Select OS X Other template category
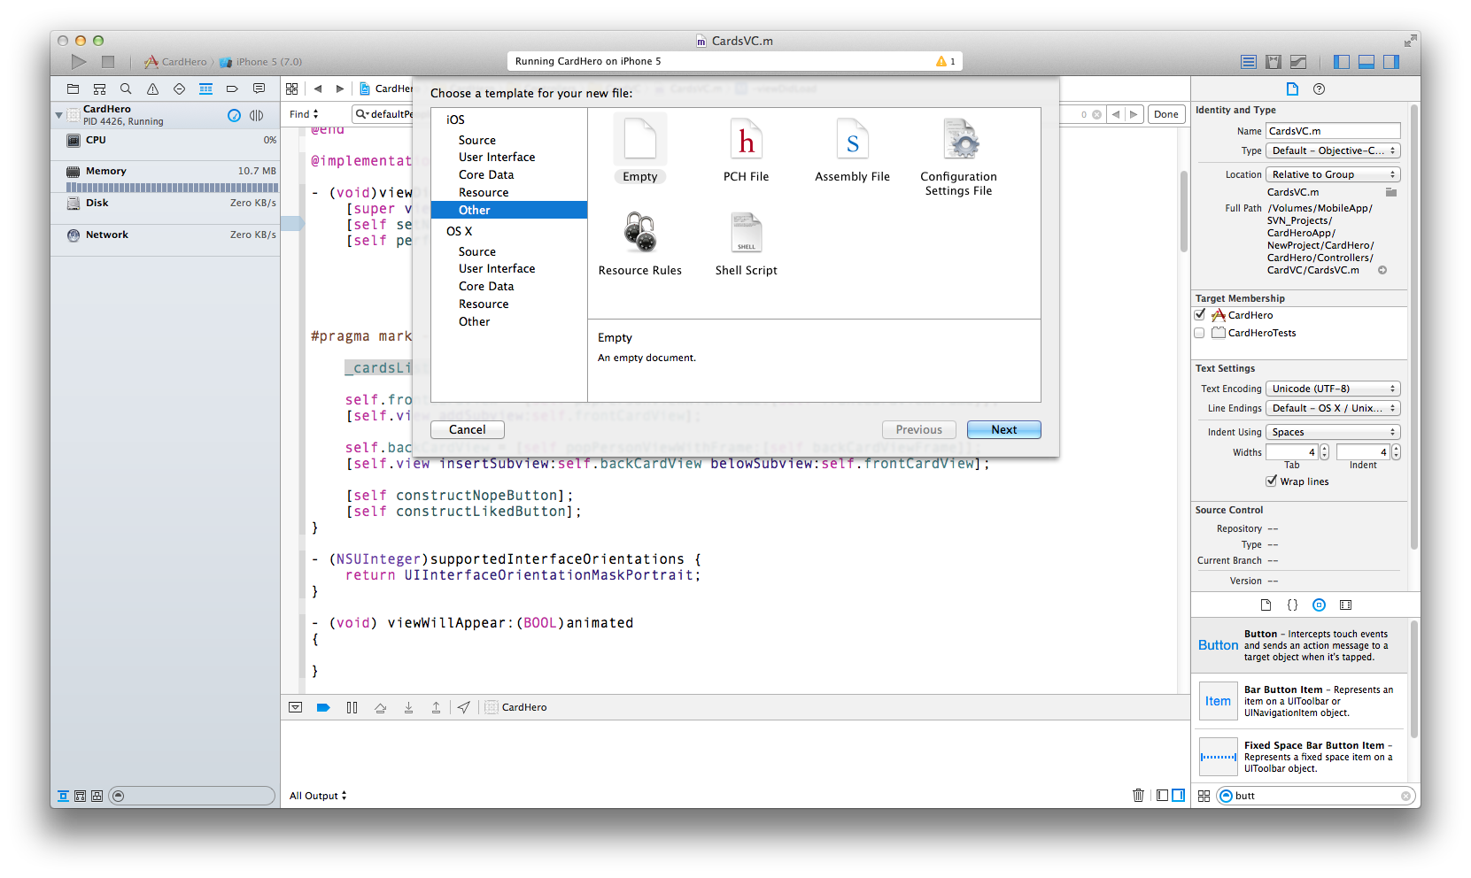This screenshot has height=878, width=1471. 475,321
